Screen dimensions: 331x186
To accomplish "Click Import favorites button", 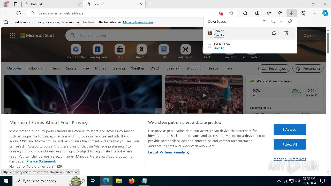I will [x=18, y=22].
